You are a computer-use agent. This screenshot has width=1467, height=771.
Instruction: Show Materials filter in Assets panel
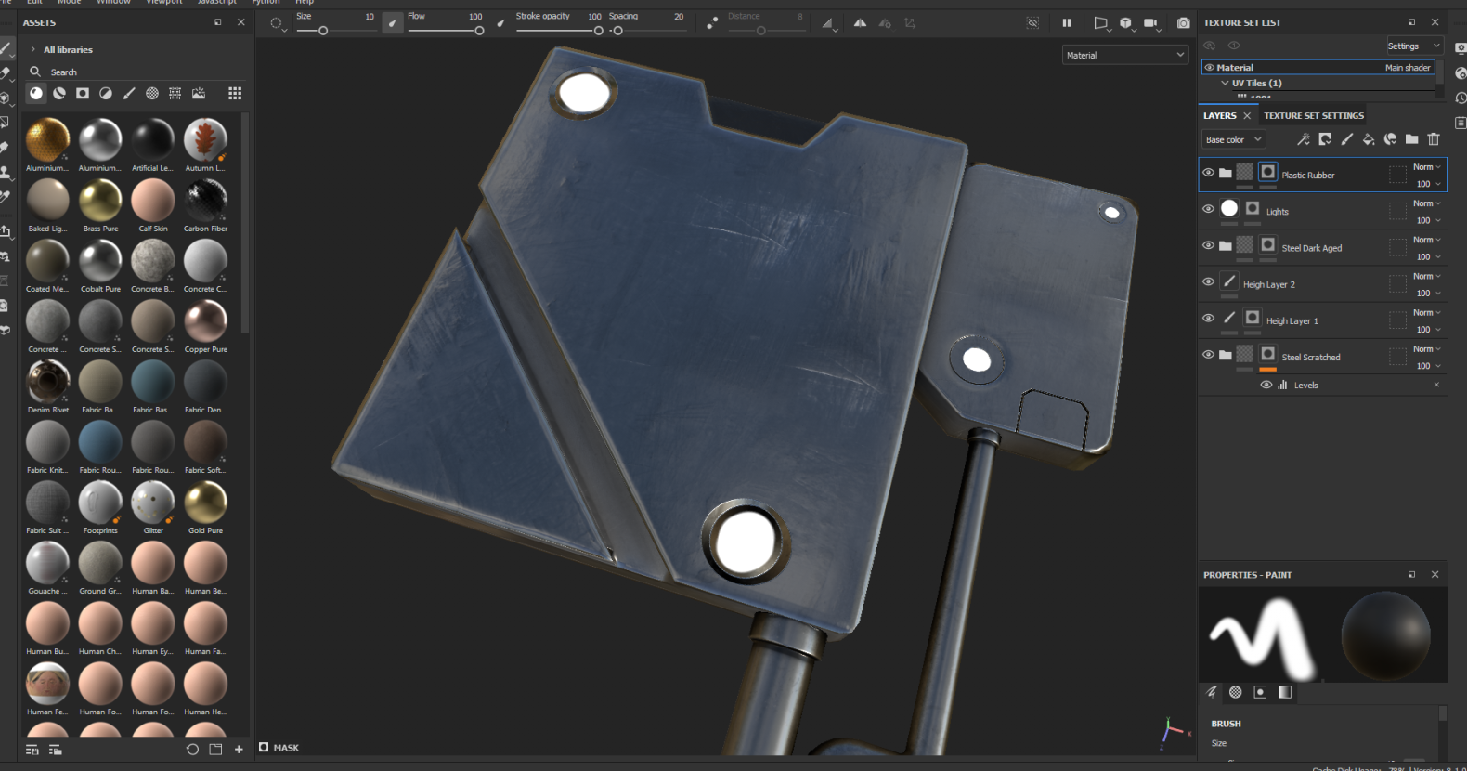pyautogui.click(x=35, y=93)
